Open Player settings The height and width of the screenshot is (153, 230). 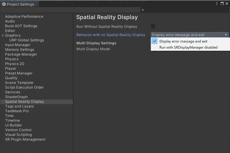[x=11, y=68]
